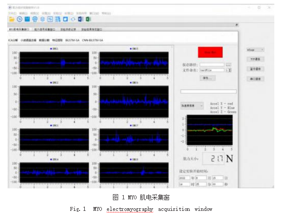Click the accelerometer plot with red-green lines

(x=210, y=130)
